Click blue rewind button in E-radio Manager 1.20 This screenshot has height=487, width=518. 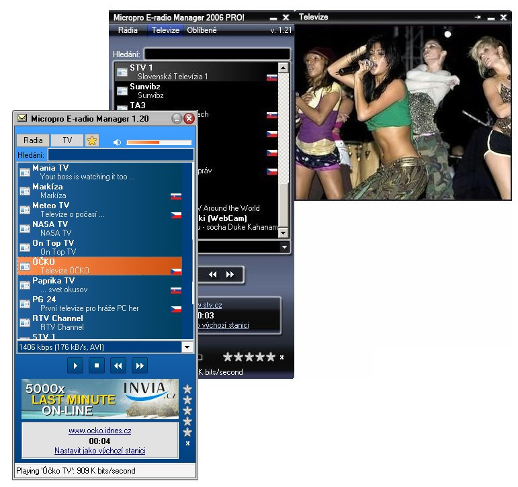(118, 365)
